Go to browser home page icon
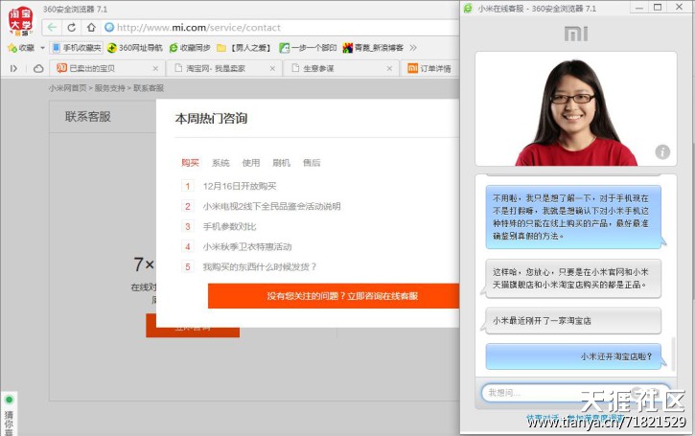This screenshot has height=436, width=695. pos(91,28)
